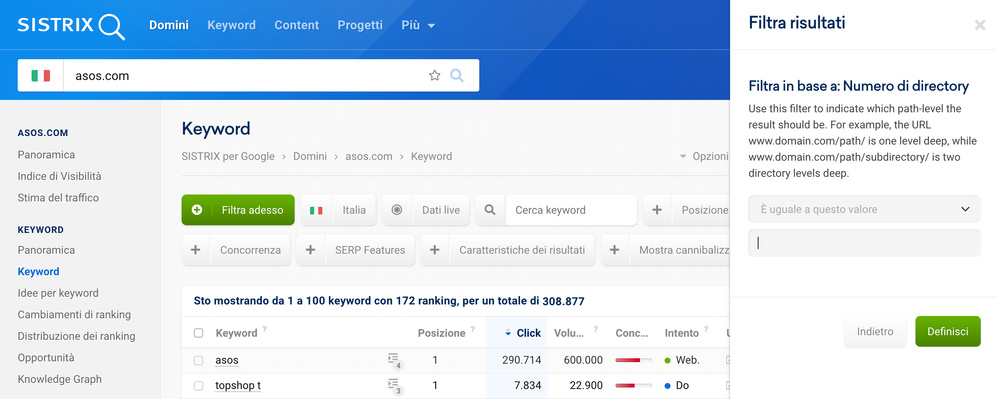Click the magnifier icon beside Cerca keyword

[490, 210]
